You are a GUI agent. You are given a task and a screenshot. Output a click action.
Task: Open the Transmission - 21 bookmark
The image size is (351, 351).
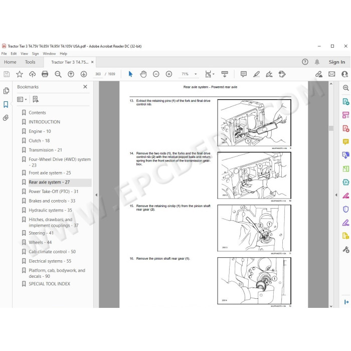[45, 150]
